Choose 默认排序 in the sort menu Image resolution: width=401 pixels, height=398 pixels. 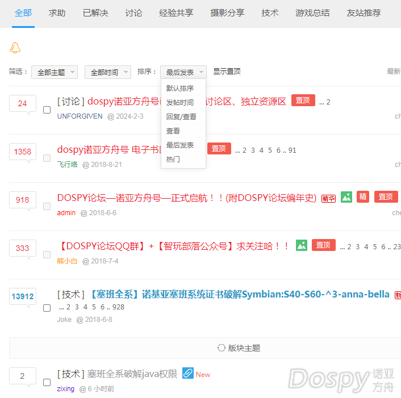[183, 89]
